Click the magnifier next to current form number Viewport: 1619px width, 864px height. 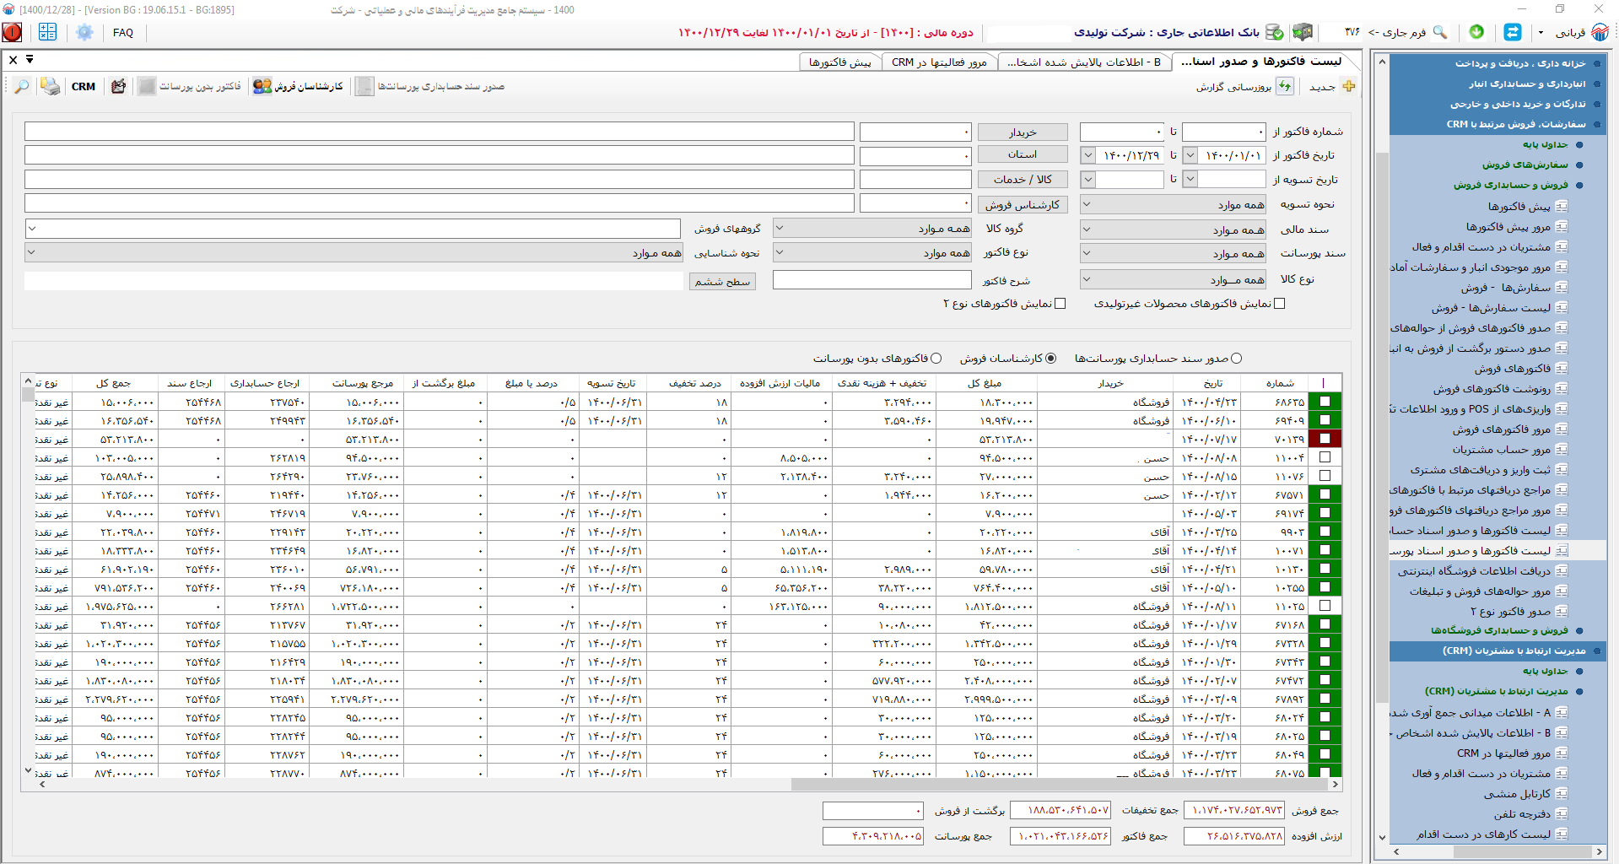pos(1439,32)
